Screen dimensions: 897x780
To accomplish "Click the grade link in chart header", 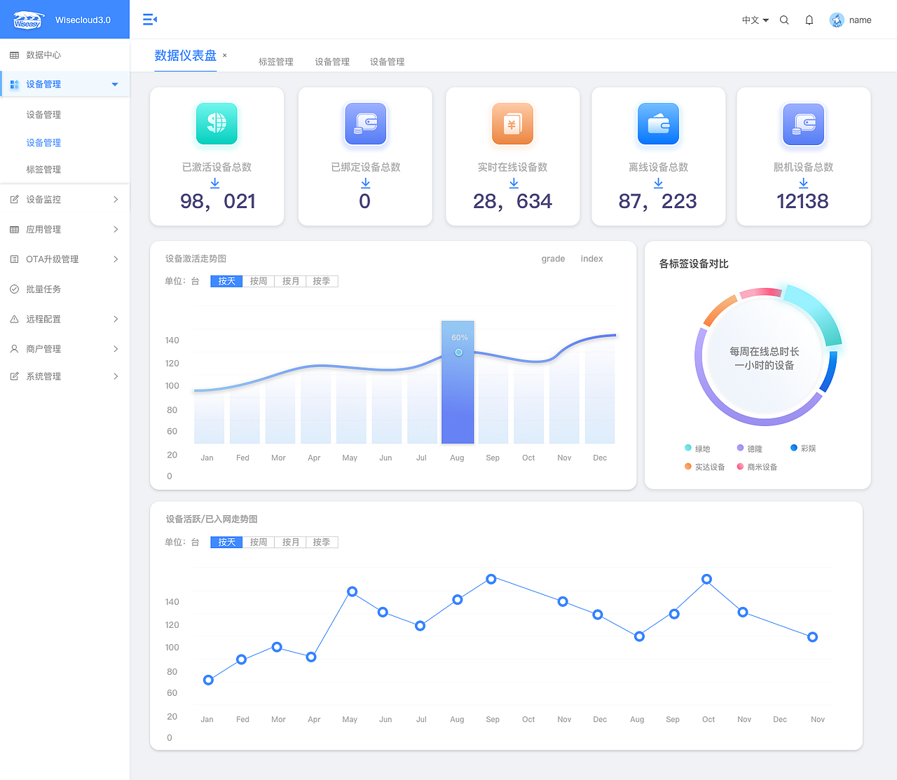I will click(x=553, y=259).
